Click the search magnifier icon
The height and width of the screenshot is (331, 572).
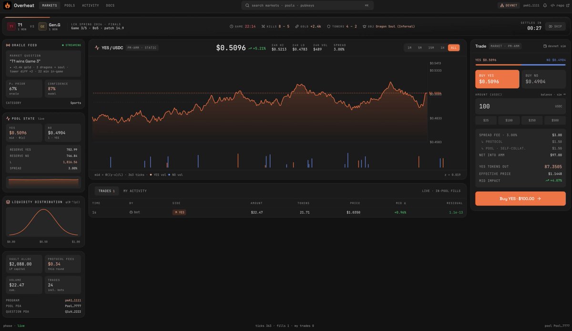point(247,5)
